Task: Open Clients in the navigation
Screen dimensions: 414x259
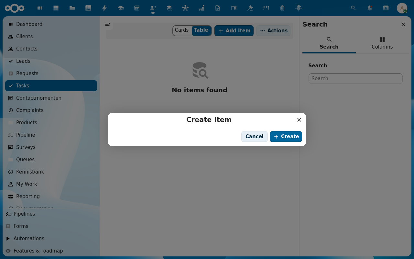Action: (x=51, y=37)
